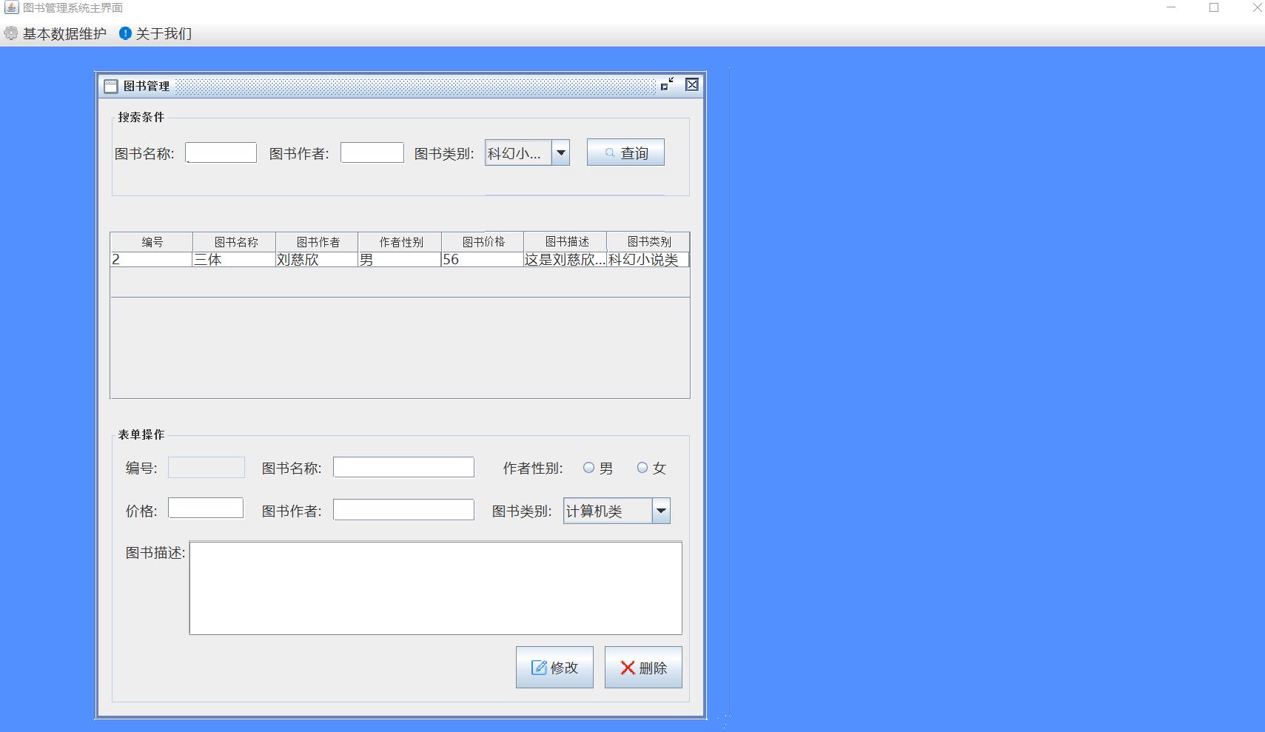Viewport: 1265px width, 732px height.
Task: Click the pencil edit icon on the 修改 button
Action: coord(538,667)
